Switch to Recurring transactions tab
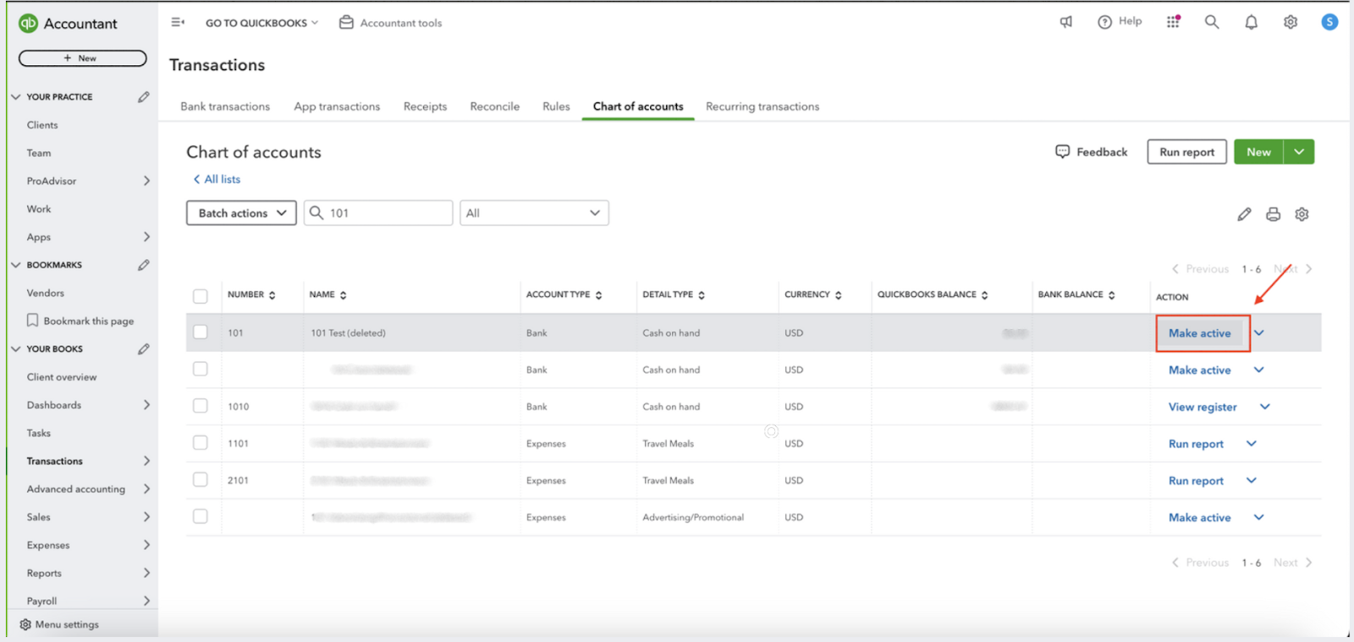This screenshot has height=642, width=1354. pyautogui.click(x=762, y=107)
